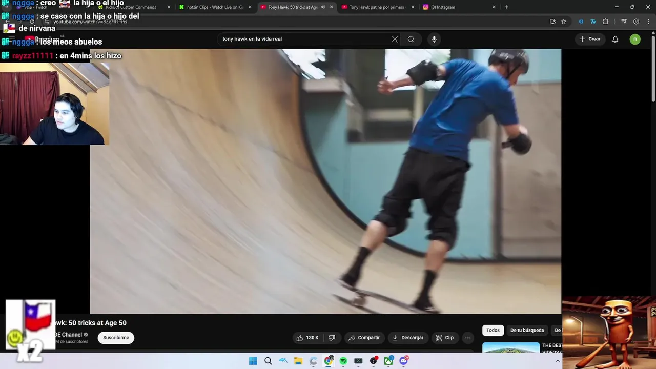Click the video title '50 tricks at Age 50'
Screen dimensions: 656x369
point(97,323)
